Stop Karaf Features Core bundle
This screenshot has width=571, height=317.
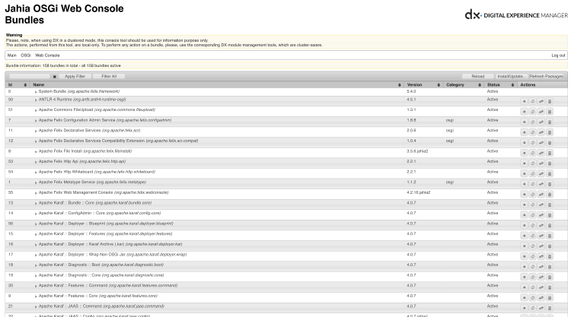pos(525,298)
